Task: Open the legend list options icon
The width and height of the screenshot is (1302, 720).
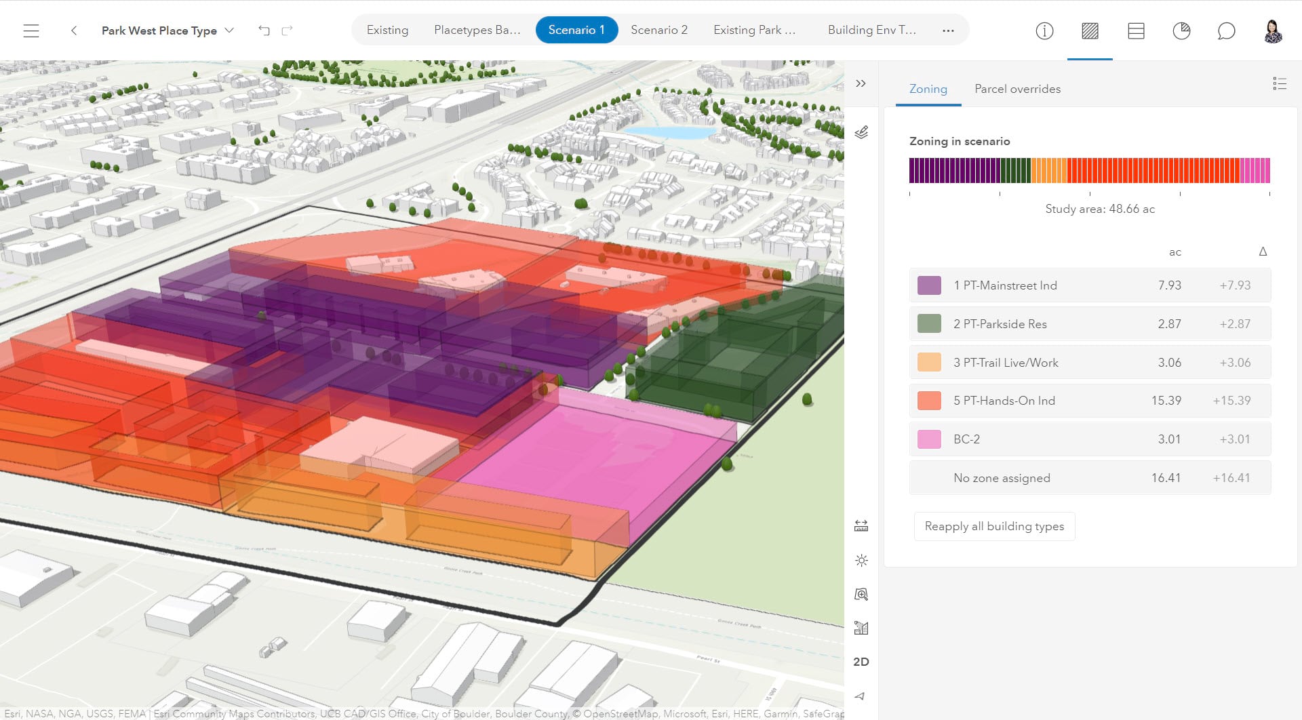Action: [x=1280, y=83]
